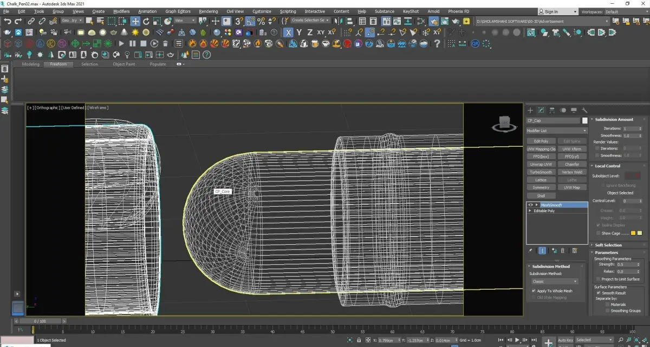Select the Move transform tool
This screenshot has height=347, width=650.
[135, 21]
